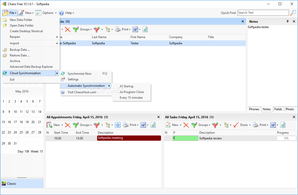298x195 pixels.
Task: Click the Classic theme button
Action: click(x=22, y=184)
